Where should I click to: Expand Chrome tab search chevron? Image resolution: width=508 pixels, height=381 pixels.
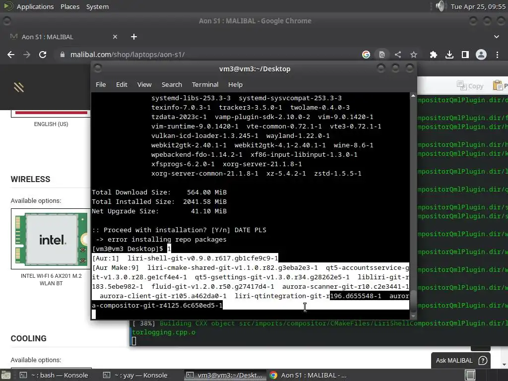click(x=496, y=37)
